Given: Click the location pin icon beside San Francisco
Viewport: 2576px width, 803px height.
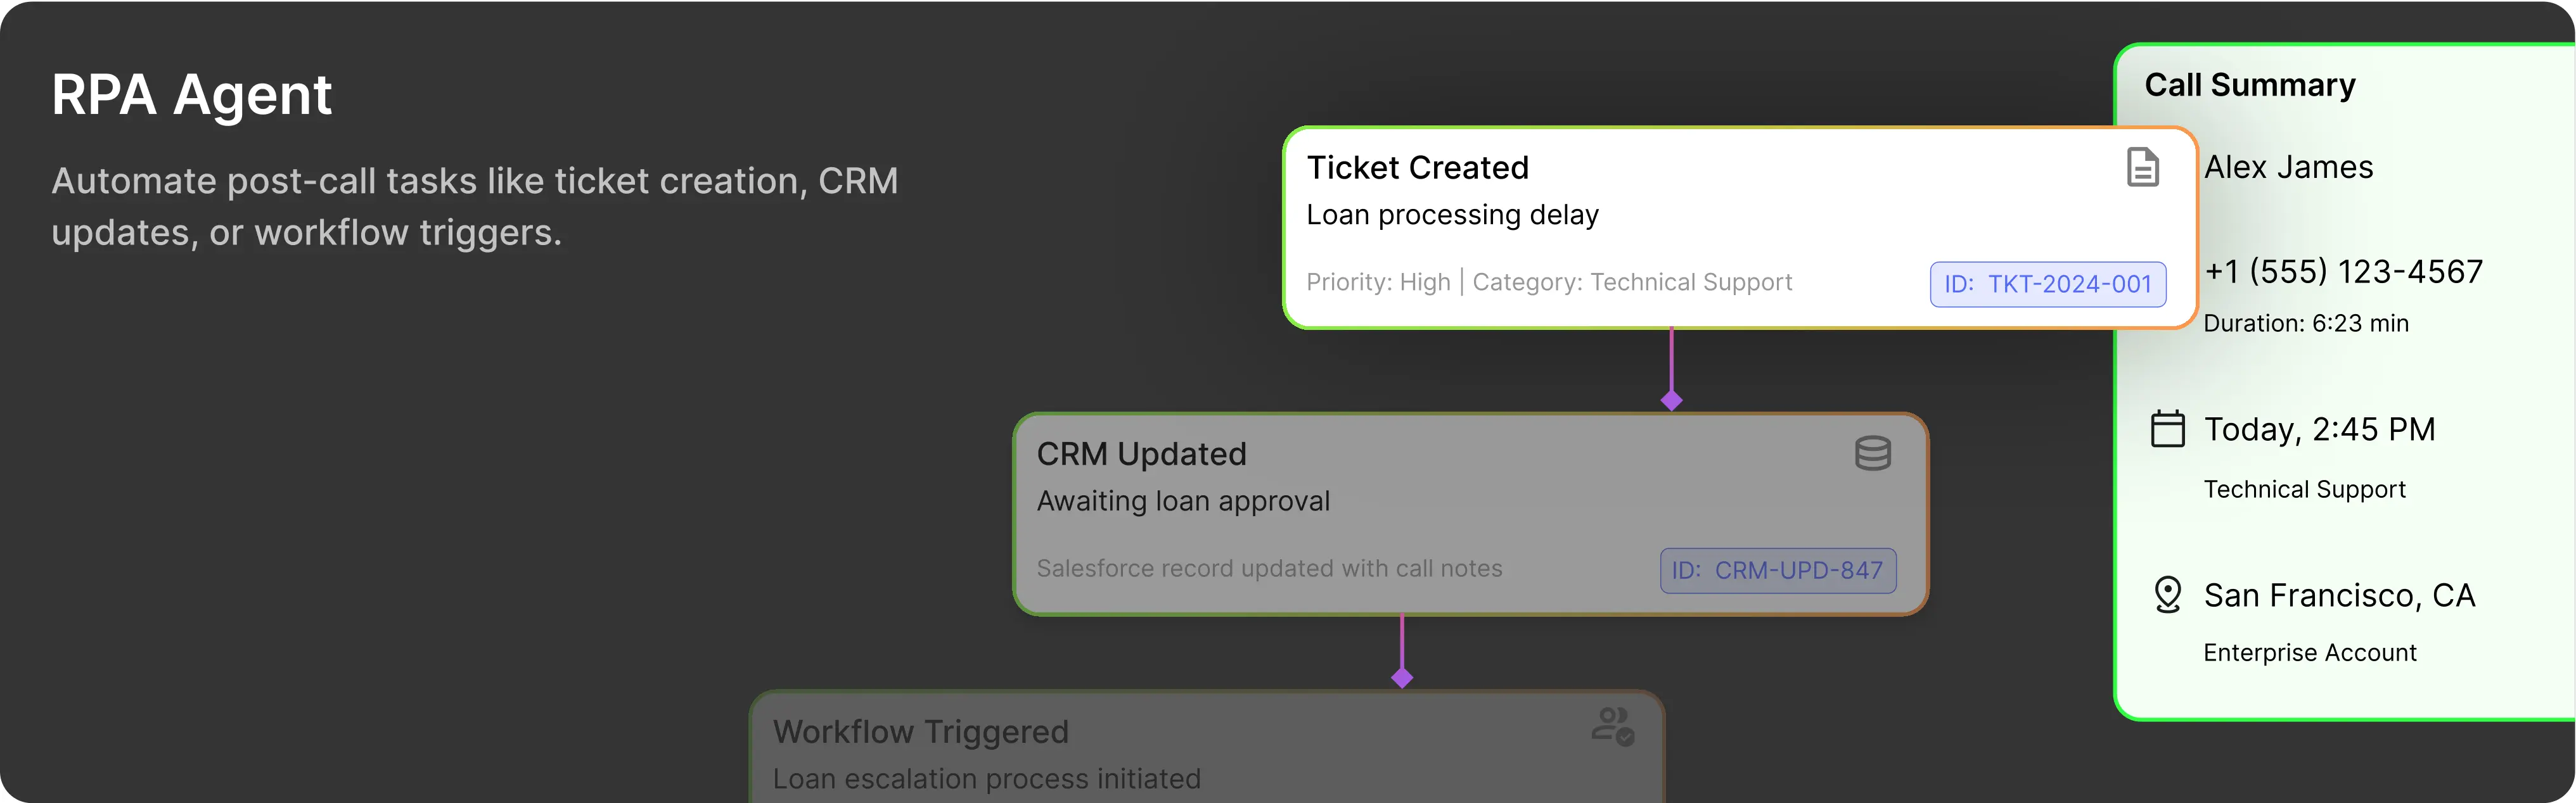Looking at the screenshot, I should point(2167,594).
